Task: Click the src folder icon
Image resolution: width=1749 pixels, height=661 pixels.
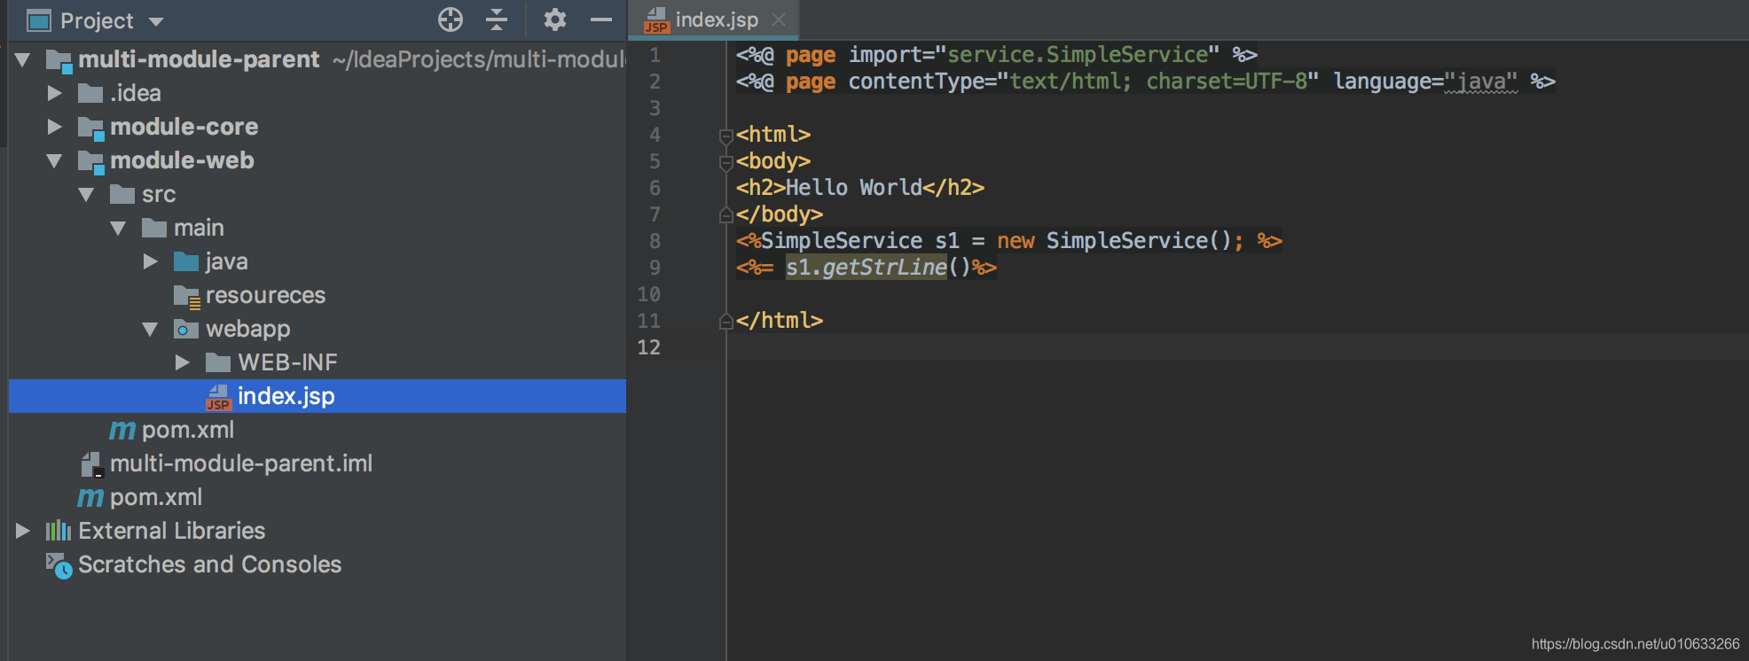Action: click(122, 194)
